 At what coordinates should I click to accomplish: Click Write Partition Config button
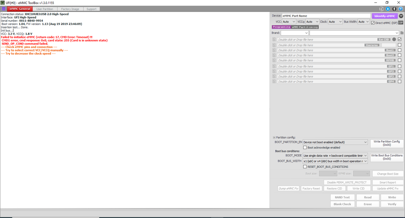click(387, 143)
